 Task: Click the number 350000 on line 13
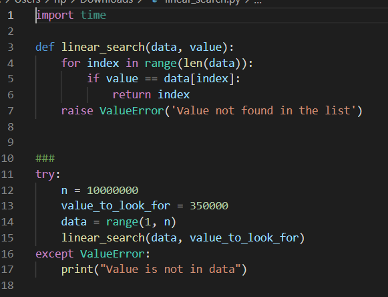click(209, 206)
